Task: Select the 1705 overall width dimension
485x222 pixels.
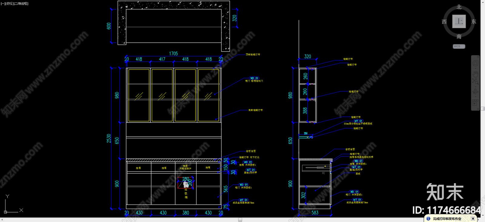Action: point(173,54)
